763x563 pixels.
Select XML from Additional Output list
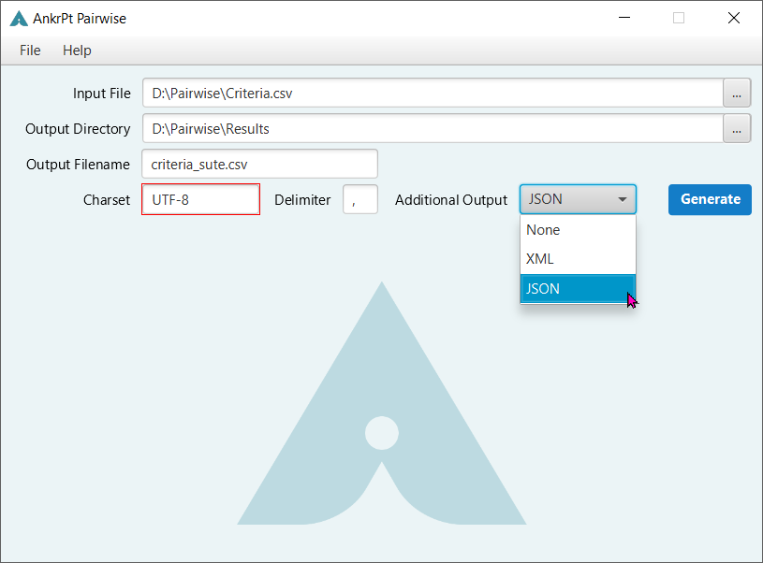(578, 259)
